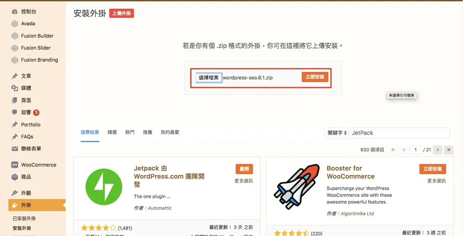Switch to the 精選 tab
This screenshot has width=463, height=236.
112,132
